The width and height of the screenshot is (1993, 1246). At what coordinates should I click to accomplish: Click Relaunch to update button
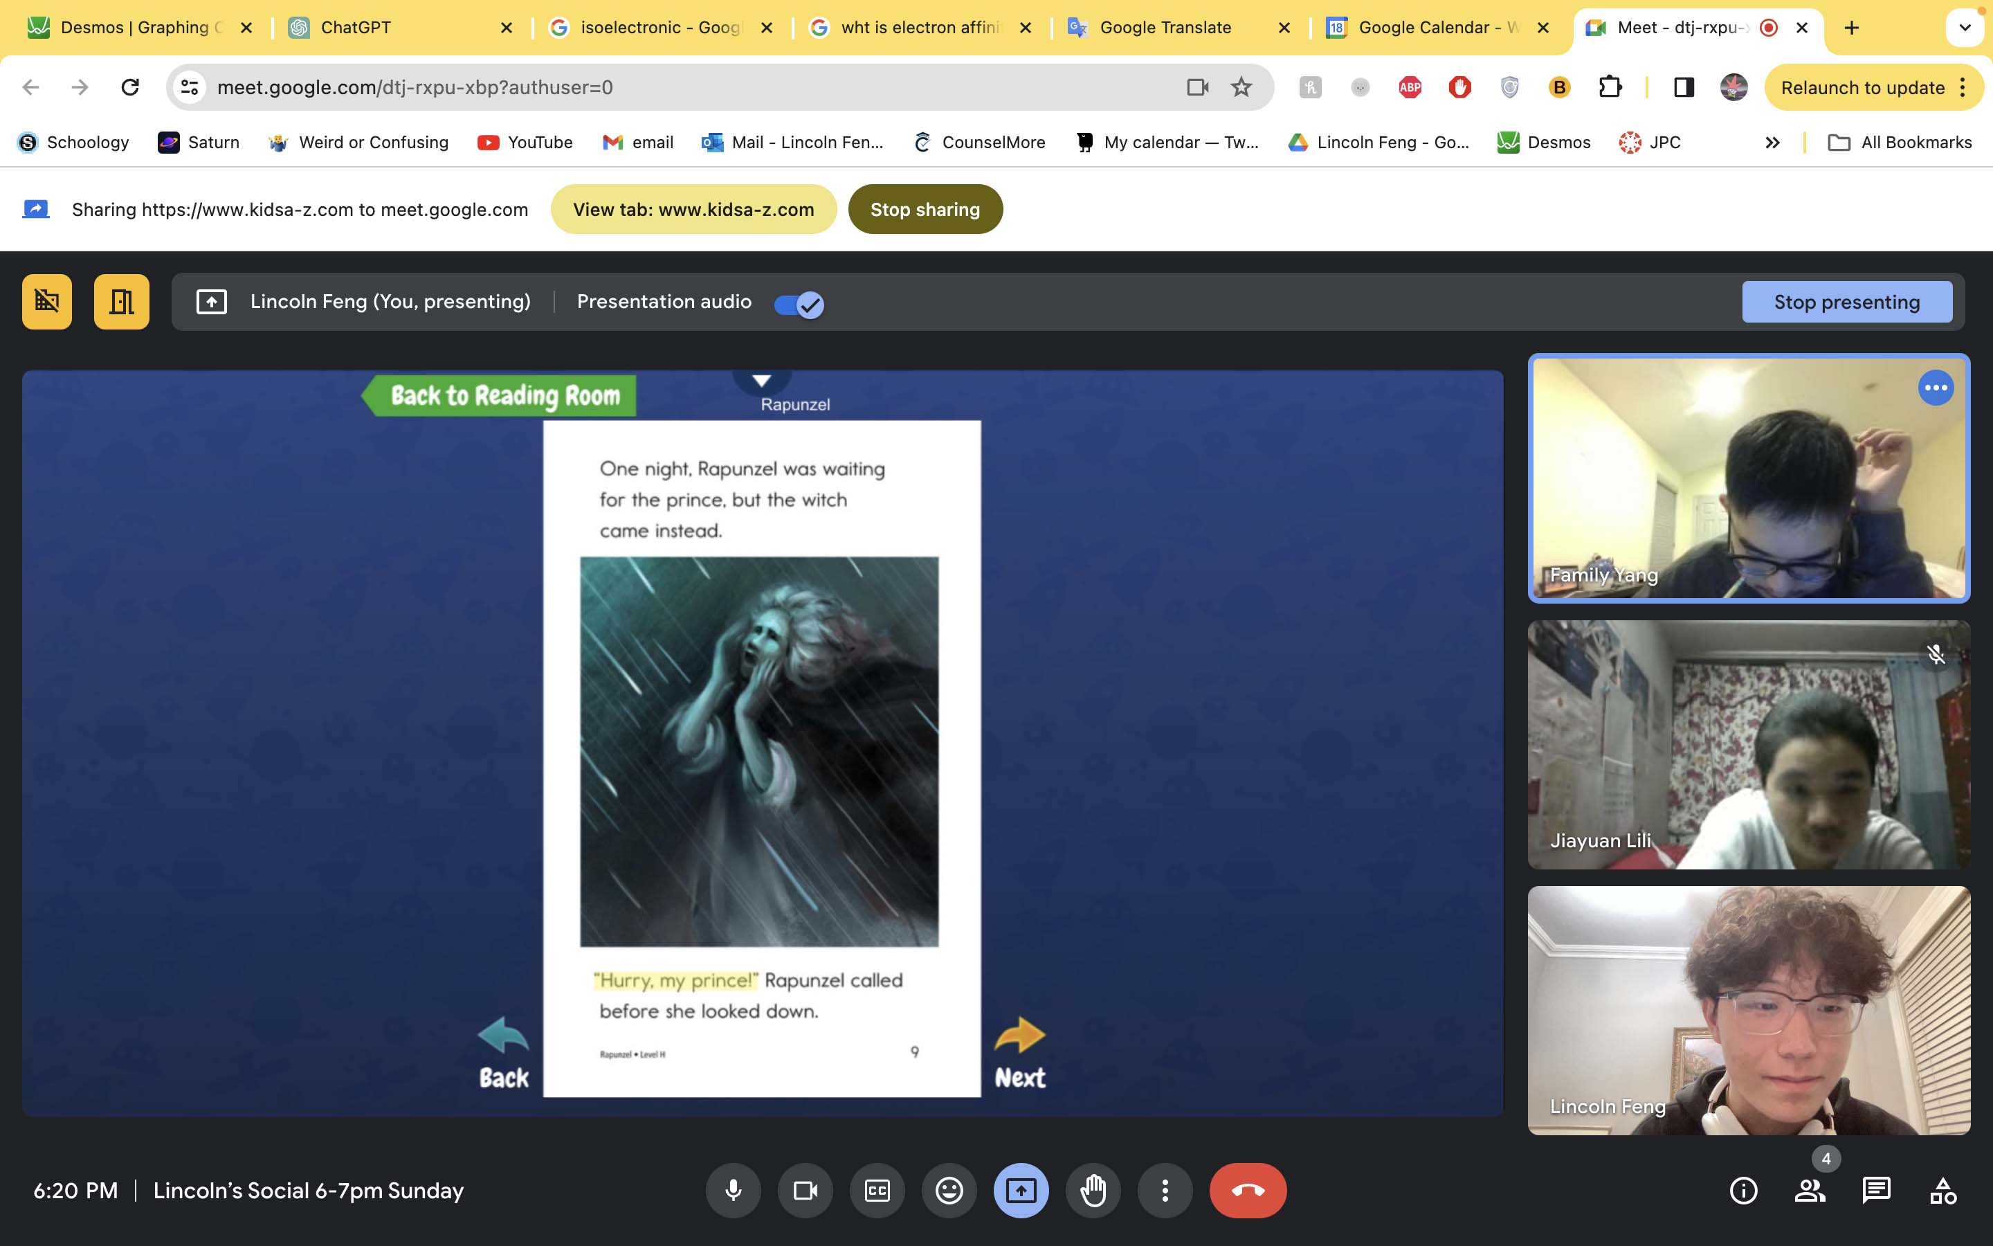tap(1862, 87)
